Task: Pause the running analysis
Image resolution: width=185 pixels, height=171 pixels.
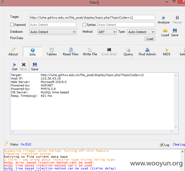Action: pyautogui.click(x=177, y=20)
